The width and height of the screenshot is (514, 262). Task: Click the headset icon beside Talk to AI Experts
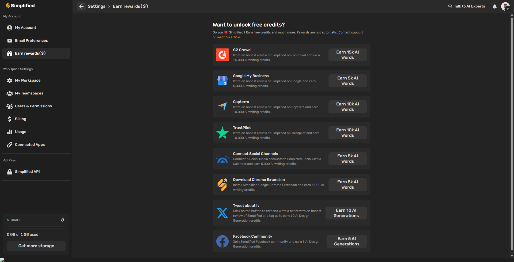[450, 6]
